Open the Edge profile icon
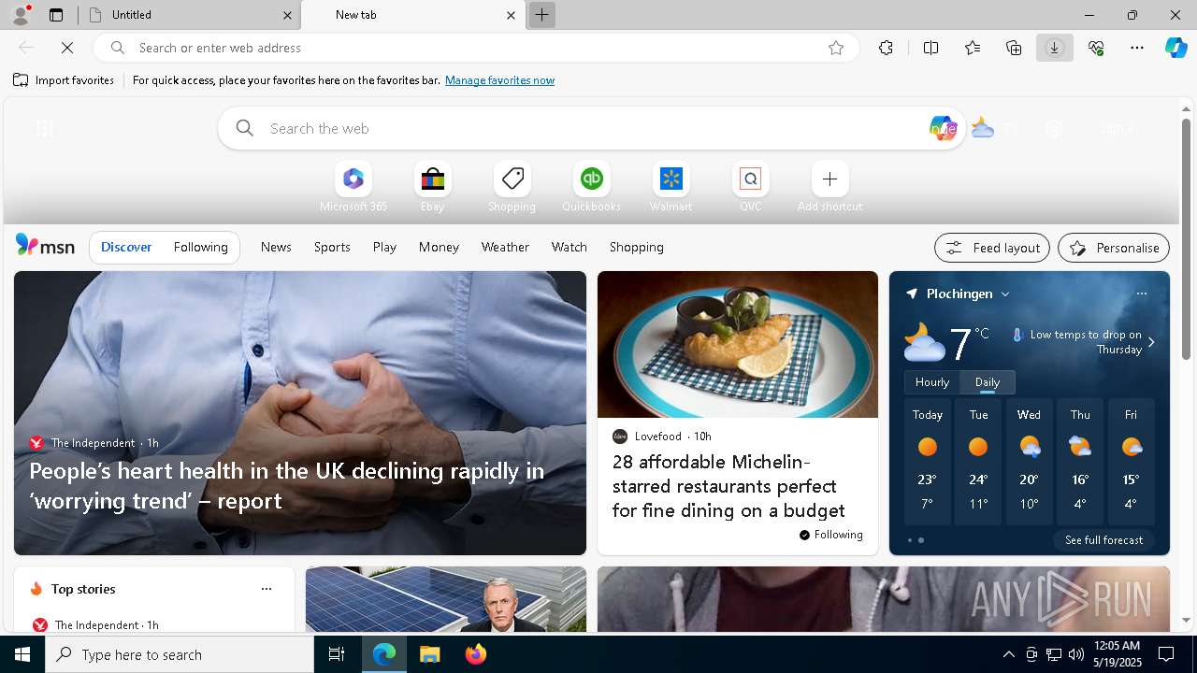 click(20, 15)
